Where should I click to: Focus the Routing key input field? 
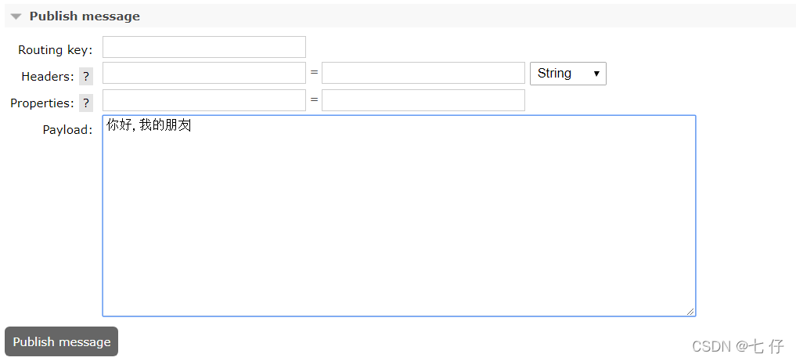click(204, 47)
